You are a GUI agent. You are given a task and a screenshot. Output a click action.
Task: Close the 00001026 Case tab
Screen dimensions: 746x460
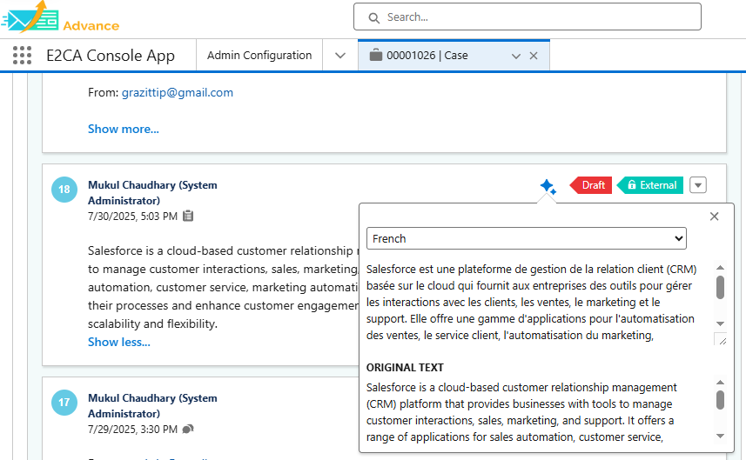(x=534, y=56)
